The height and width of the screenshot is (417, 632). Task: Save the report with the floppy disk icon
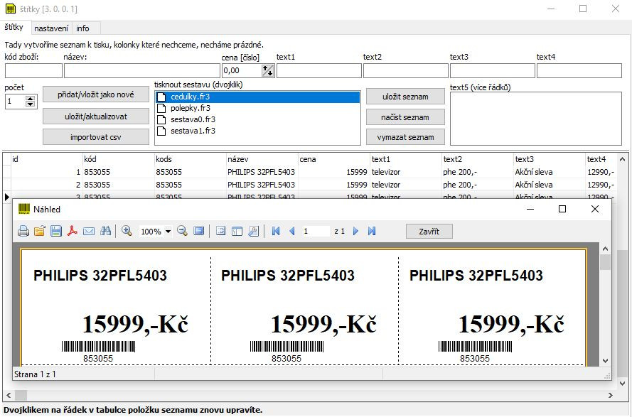point(56,231)
